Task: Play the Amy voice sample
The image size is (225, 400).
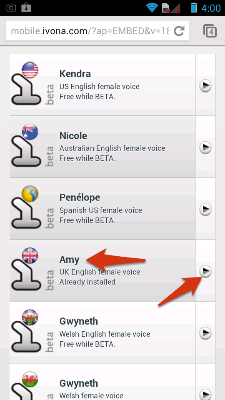Action: click(x=205, y=271)
